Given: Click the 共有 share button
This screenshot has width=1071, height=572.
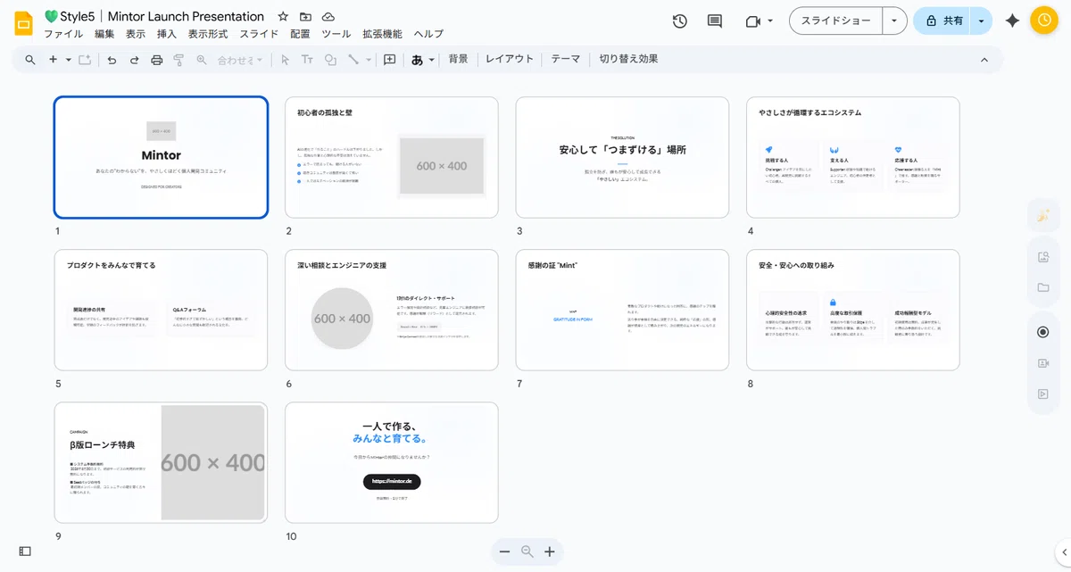Looking at the screenshot, I should pos(942,21).
